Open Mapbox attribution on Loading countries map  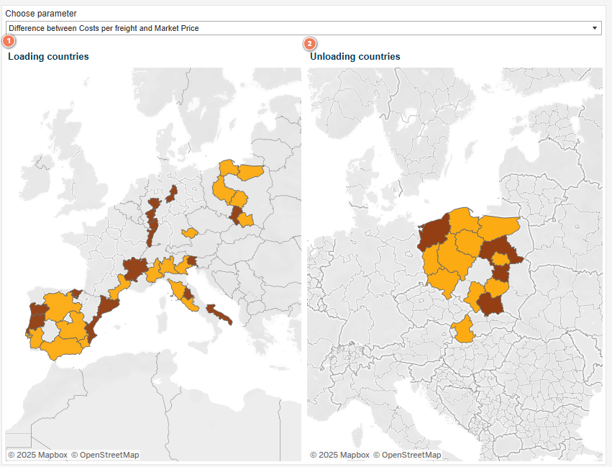pyautogui.click(x=38, y=455)
